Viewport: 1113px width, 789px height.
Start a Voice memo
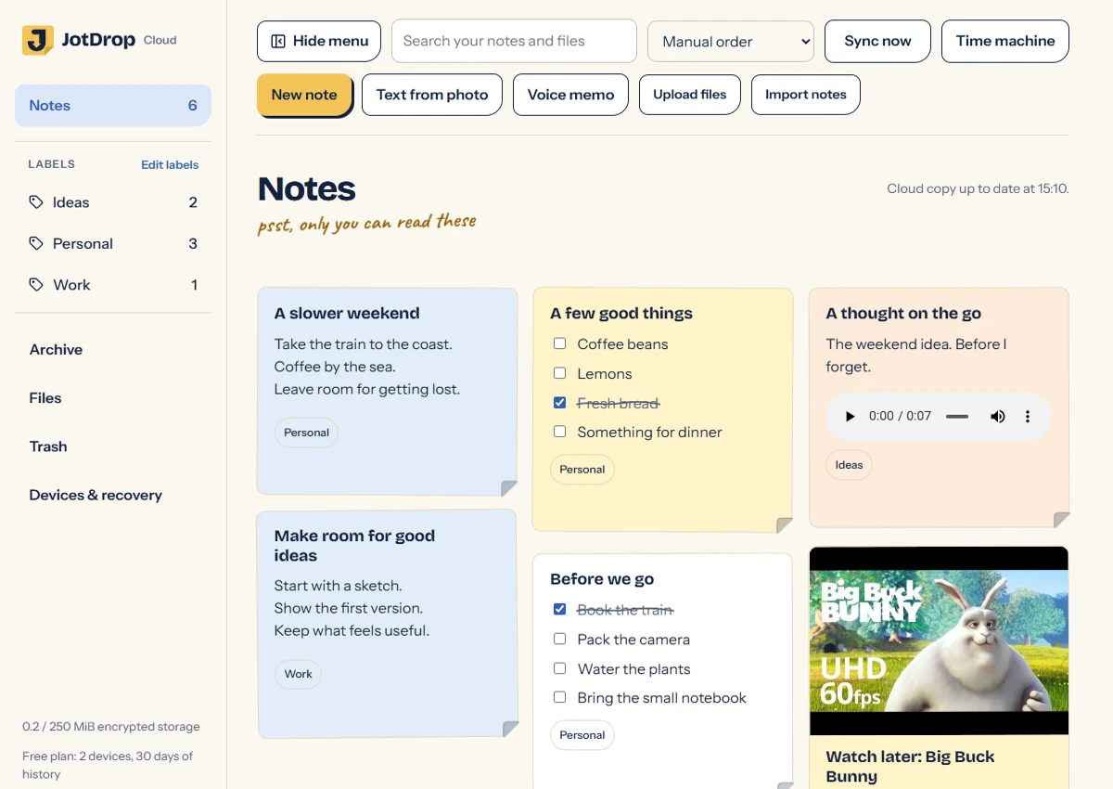(x=570, y=95)
